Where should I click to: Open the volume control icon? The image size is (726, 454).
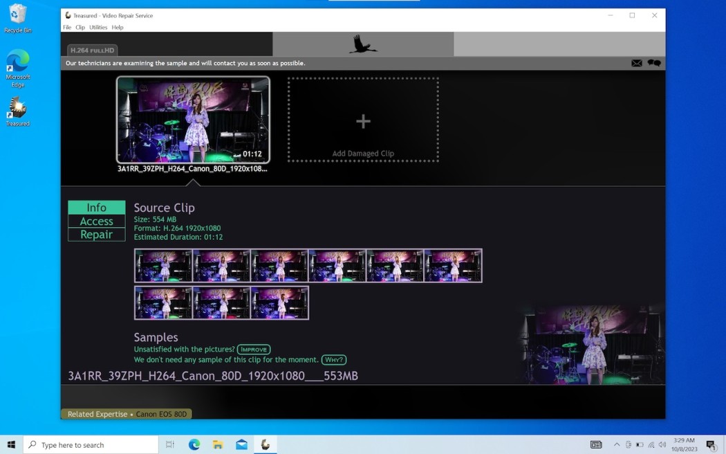[662, 445]
